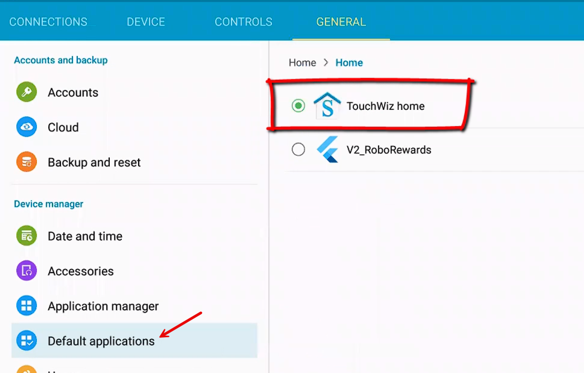Click the V2_RoboRewards label

pyautogui.click(x=389, y=150)
